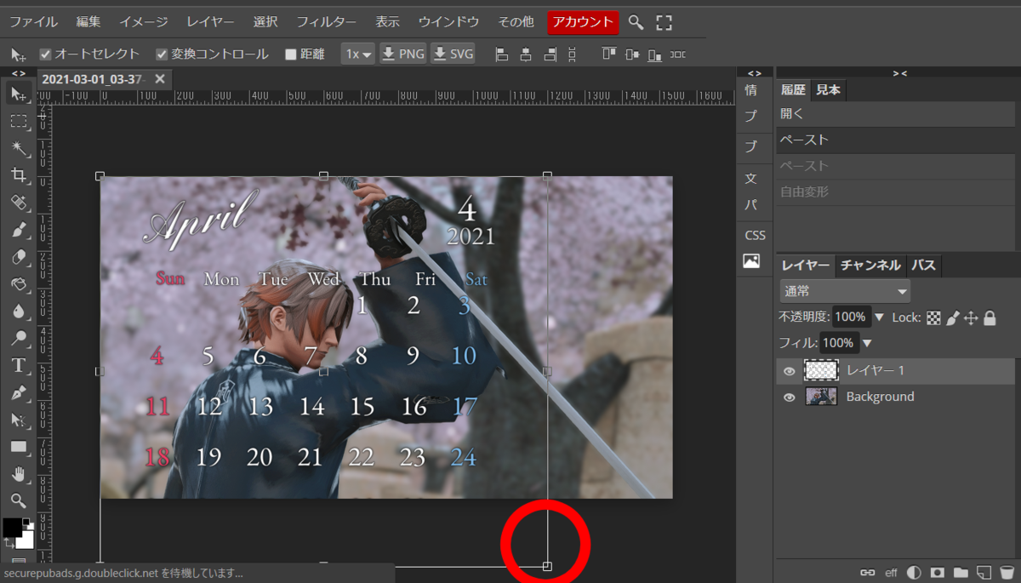Open the image icon side panel

(x=751, y=261)
